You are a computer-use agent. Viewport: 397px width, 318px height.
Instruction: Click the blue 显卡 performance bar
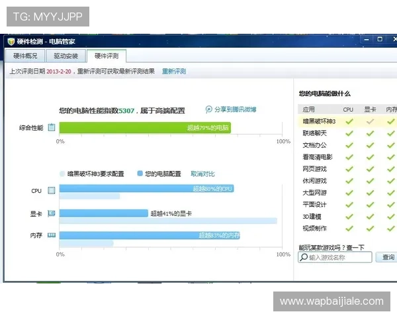pos(104,213)
